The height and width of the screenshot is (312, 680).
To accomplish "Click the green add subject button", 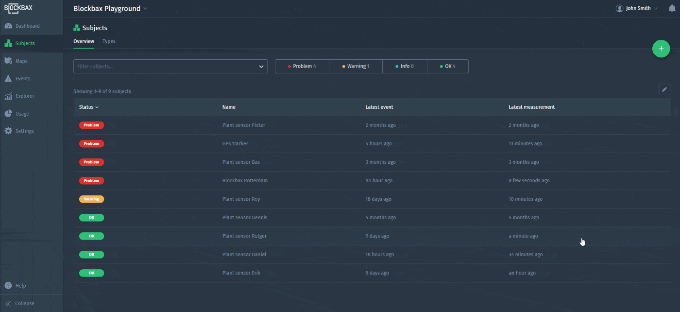I will (661, 49).
